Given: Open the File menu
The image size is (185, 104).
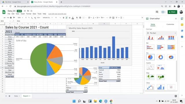Looking at the screenshot, I should (9, 14).
